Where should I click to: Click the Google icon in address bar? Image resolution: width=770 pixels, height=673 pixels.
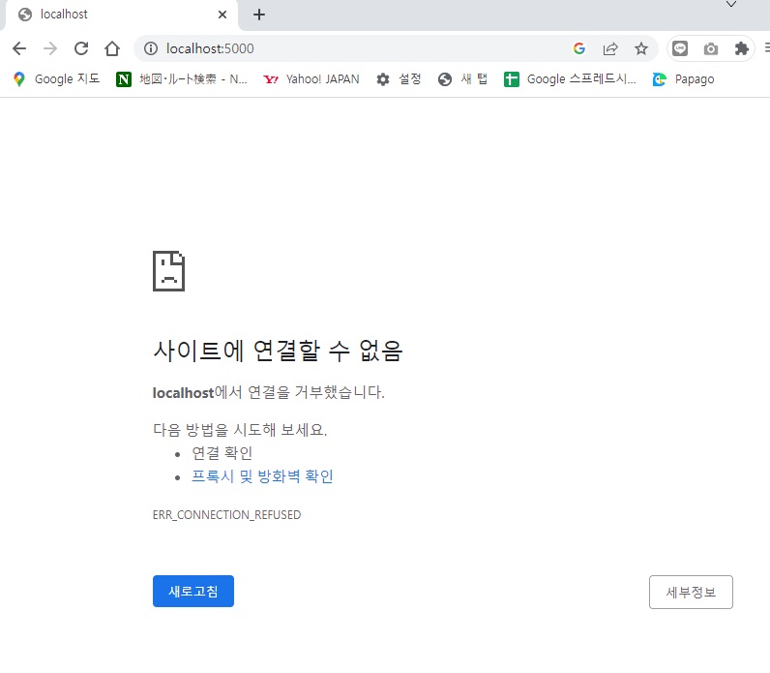coord(579,48)
